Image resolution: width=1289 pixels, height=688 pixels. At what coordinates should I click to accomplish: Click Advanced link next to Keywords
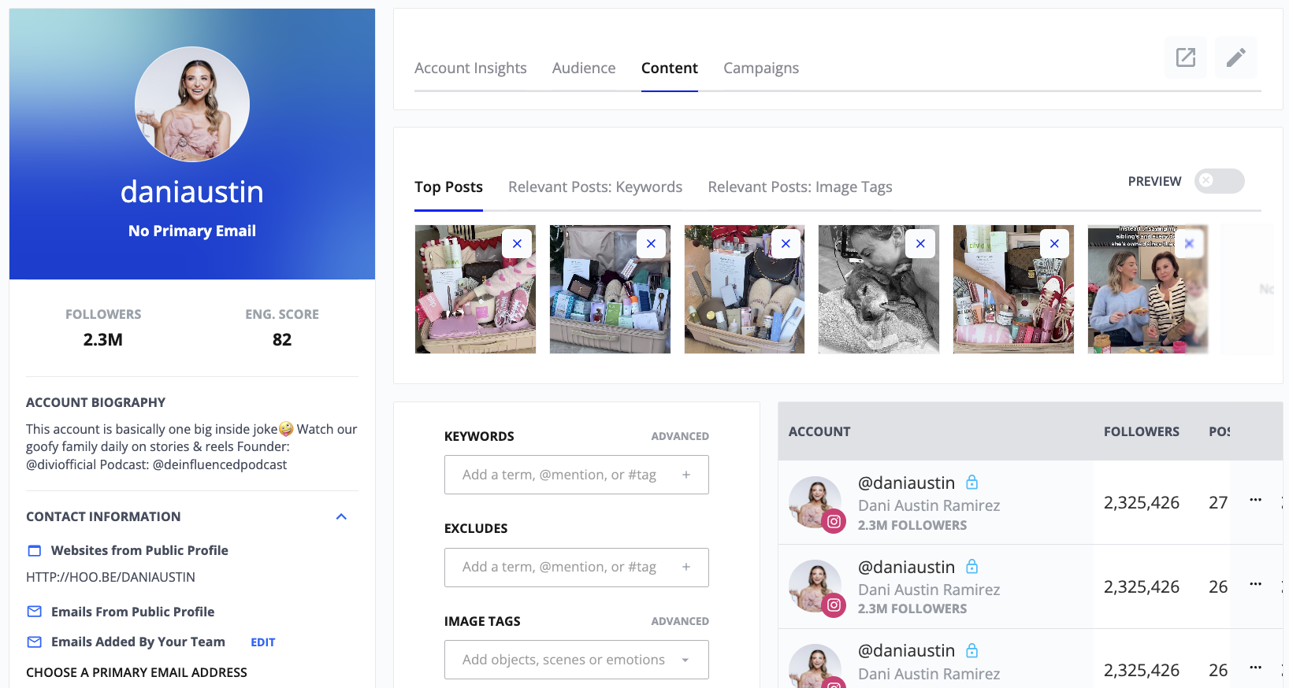pyautogui.click(x=680, y=436)
